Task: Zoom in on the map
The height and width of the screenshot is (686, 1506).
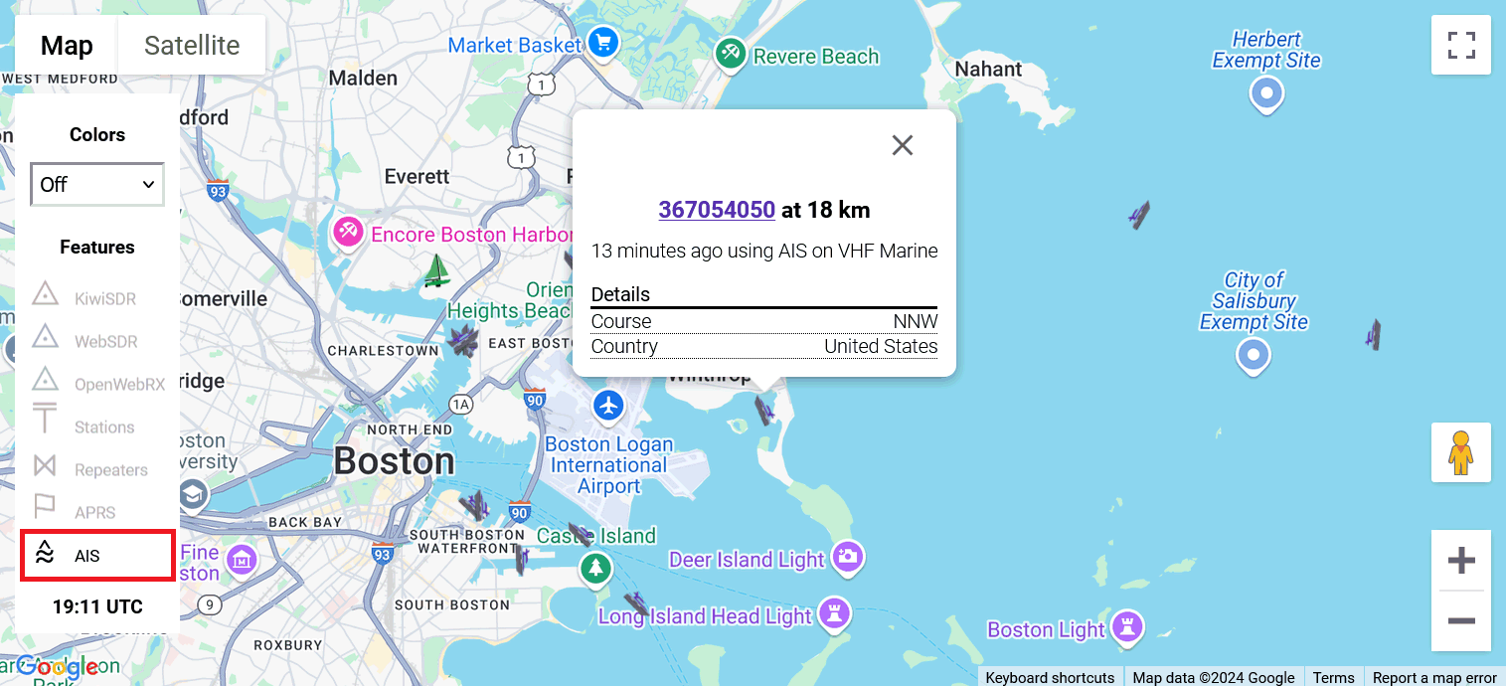Action: tap(1460, 562)
